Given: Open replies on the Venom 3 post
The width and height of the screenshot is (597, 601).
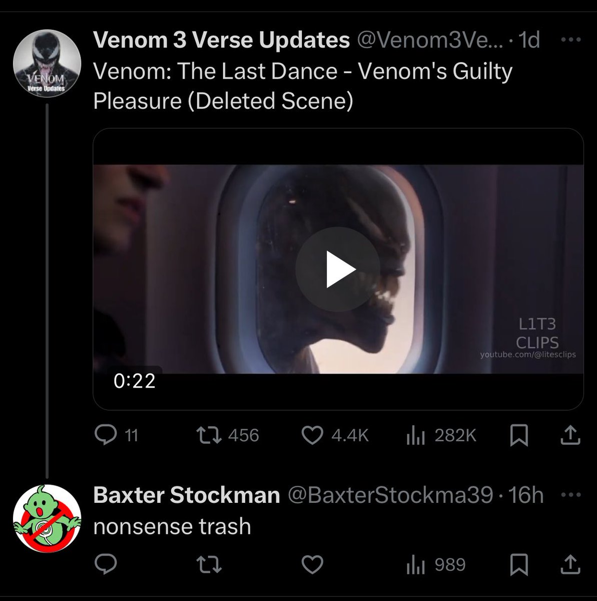Looking at the screenshot, I should pyautogui.click(x=116, y=435).
